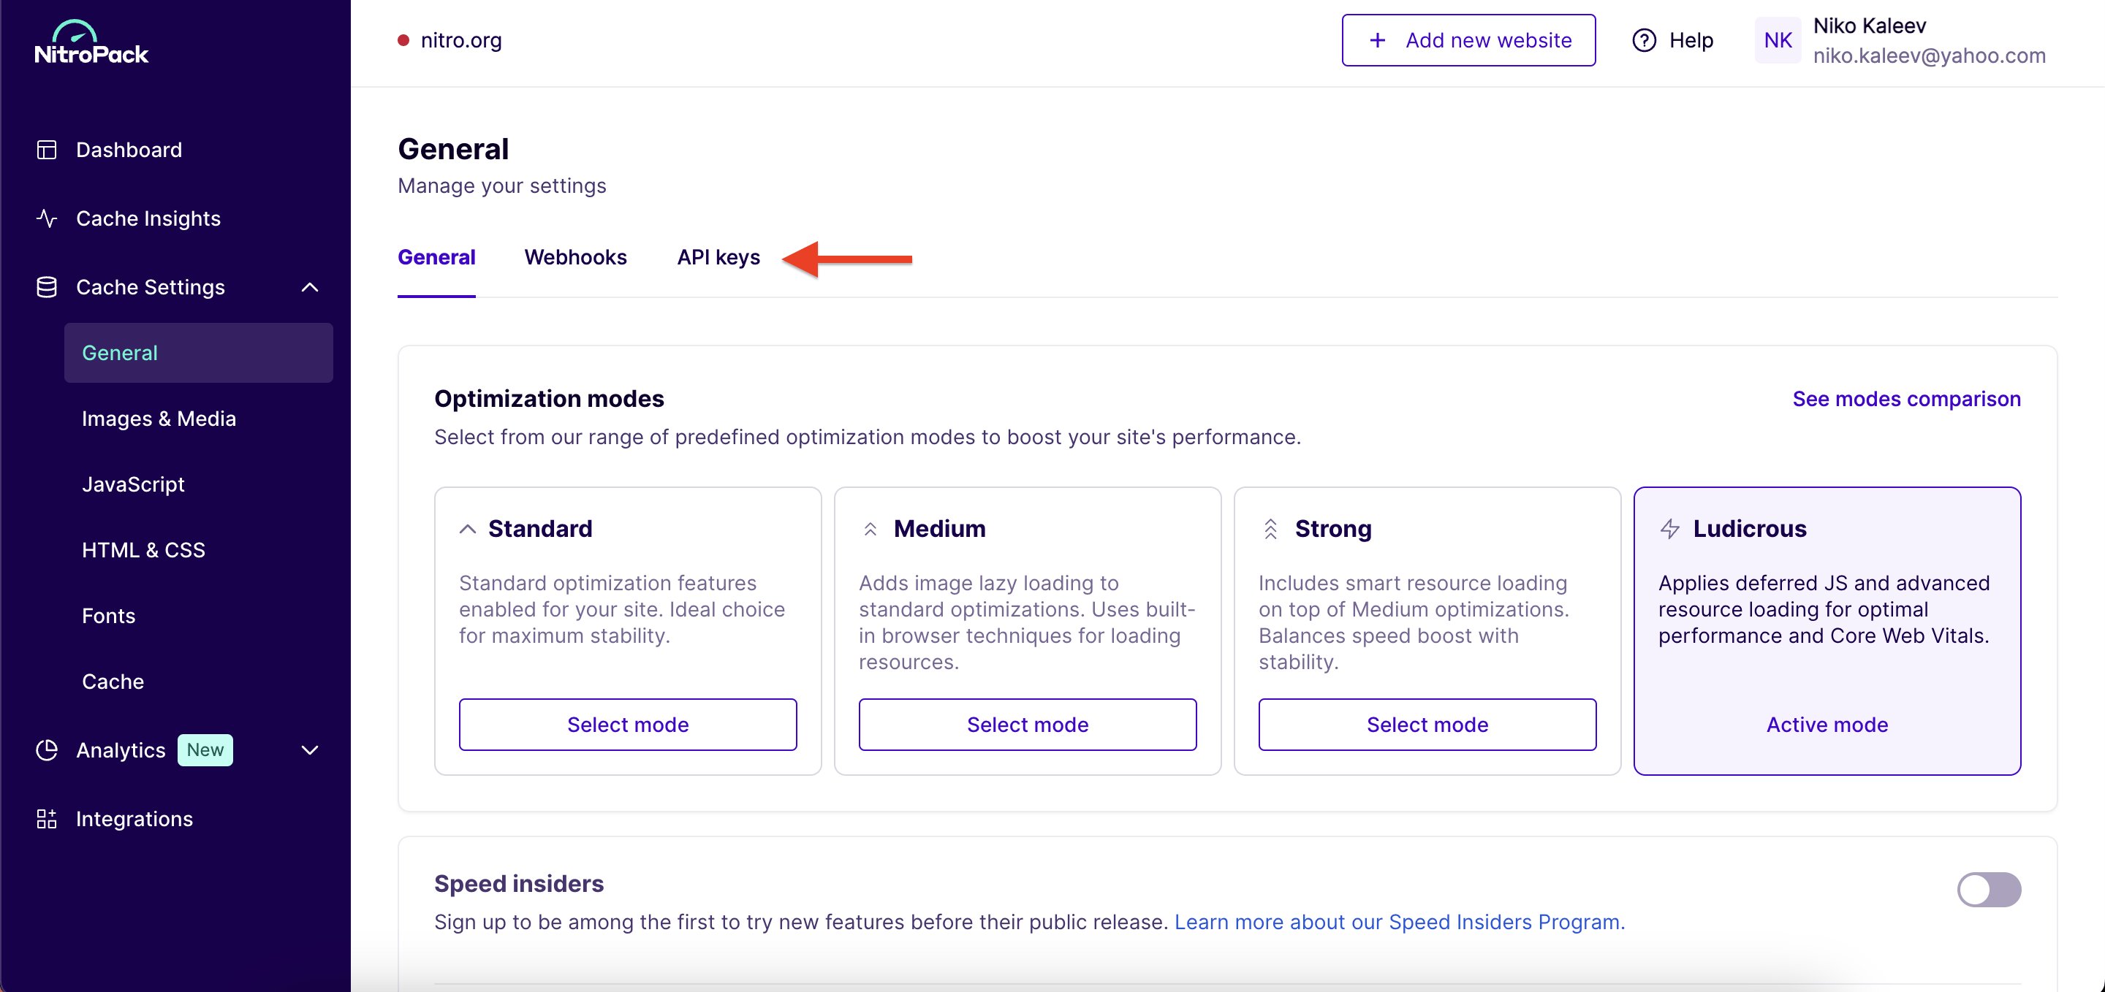Click the NitroPack logo
The image size is (2105, 992).
(x=91, y=42)
